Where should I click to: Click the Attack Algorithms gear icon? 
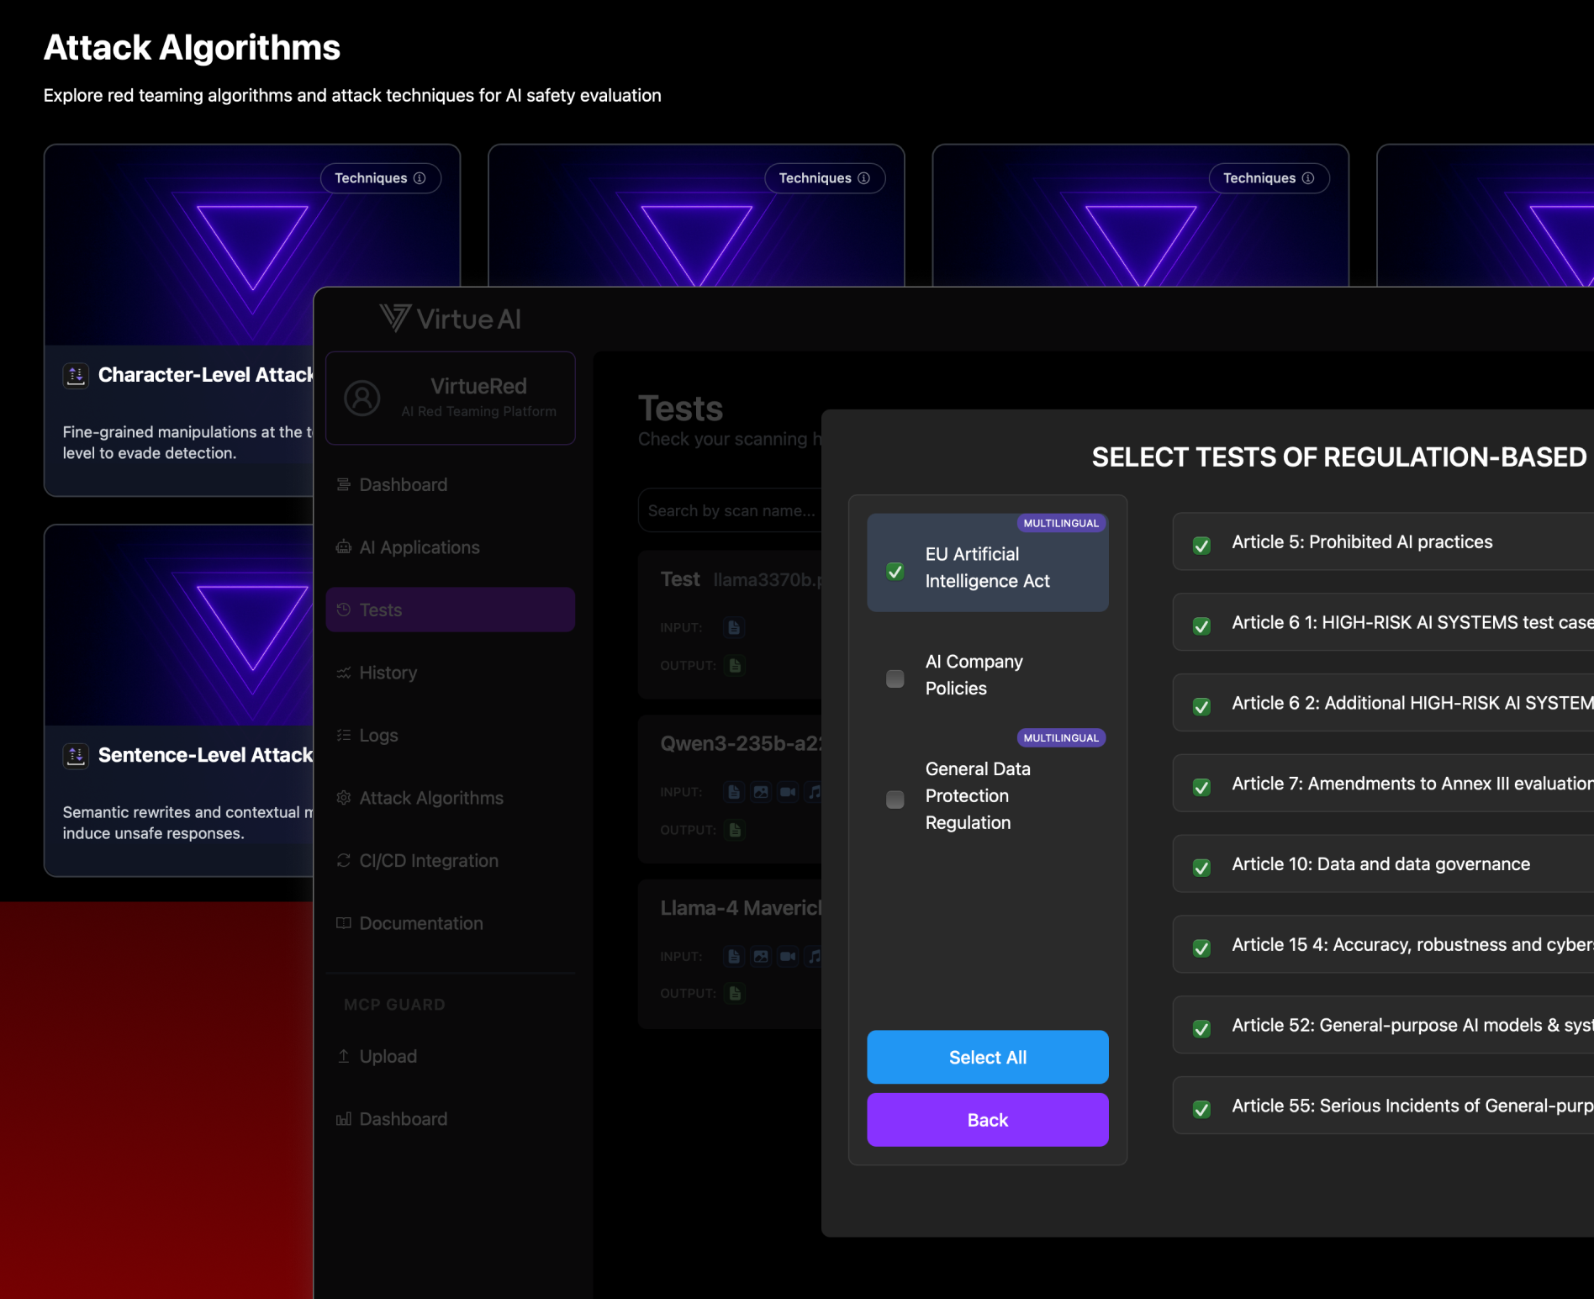tap(343, 798)
